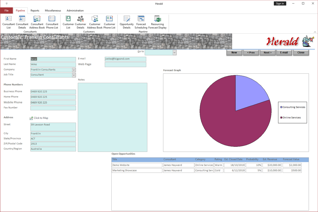Image resolution: width=318 pixels, height=212 pixels.
Task: Click the Sign in button
Action: click(280, 4)
